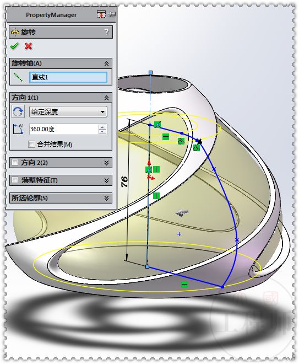Enable the 薄壁特征(T) checkbox
The image size is (299, 364).
[15, 180]
